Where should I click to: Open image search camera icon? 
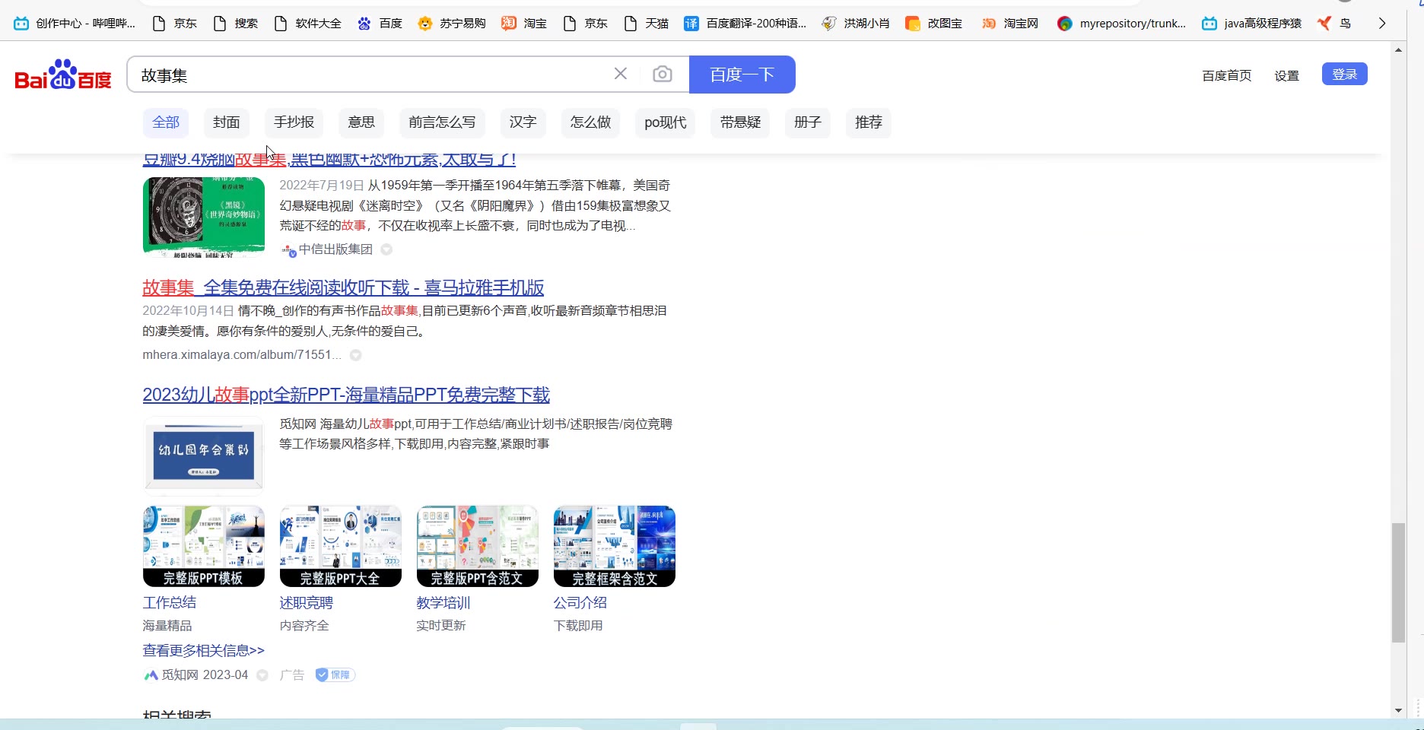[x=663, y=74]
